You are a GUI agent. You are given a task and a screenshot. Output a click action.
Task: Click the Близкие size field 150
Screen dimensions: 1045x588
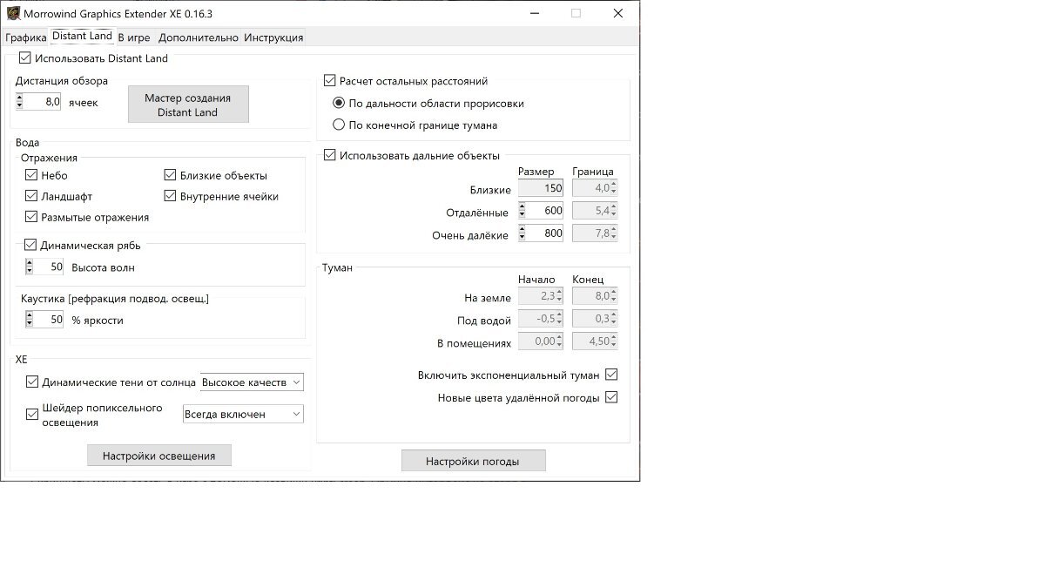(x=541, y=188)
